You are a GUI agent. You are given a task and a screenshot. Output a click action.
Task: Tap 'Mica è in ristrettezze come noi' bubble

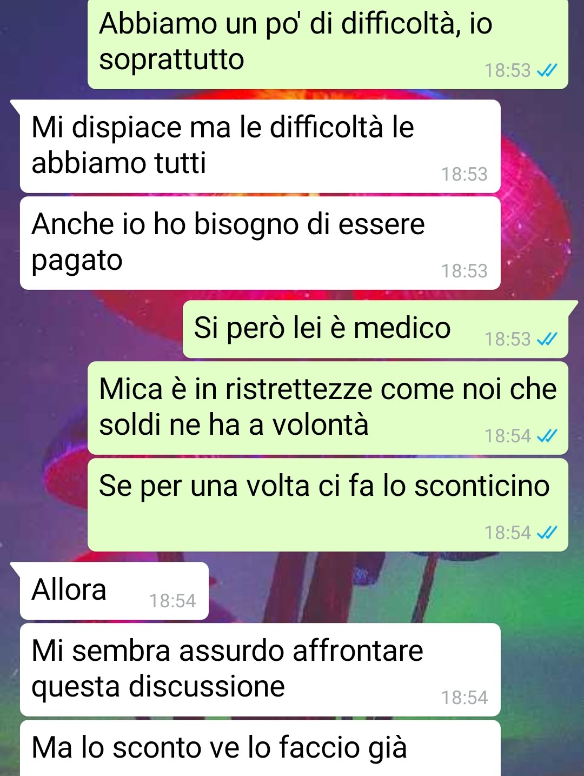coord(328,408)
